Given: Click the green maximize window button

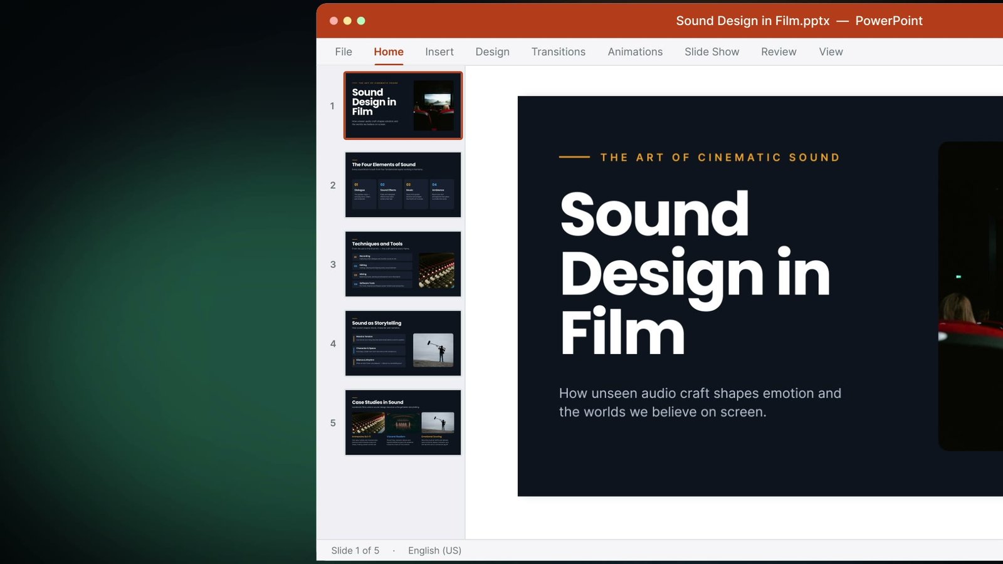Looking at the screenshot, I should coord(361,21).
